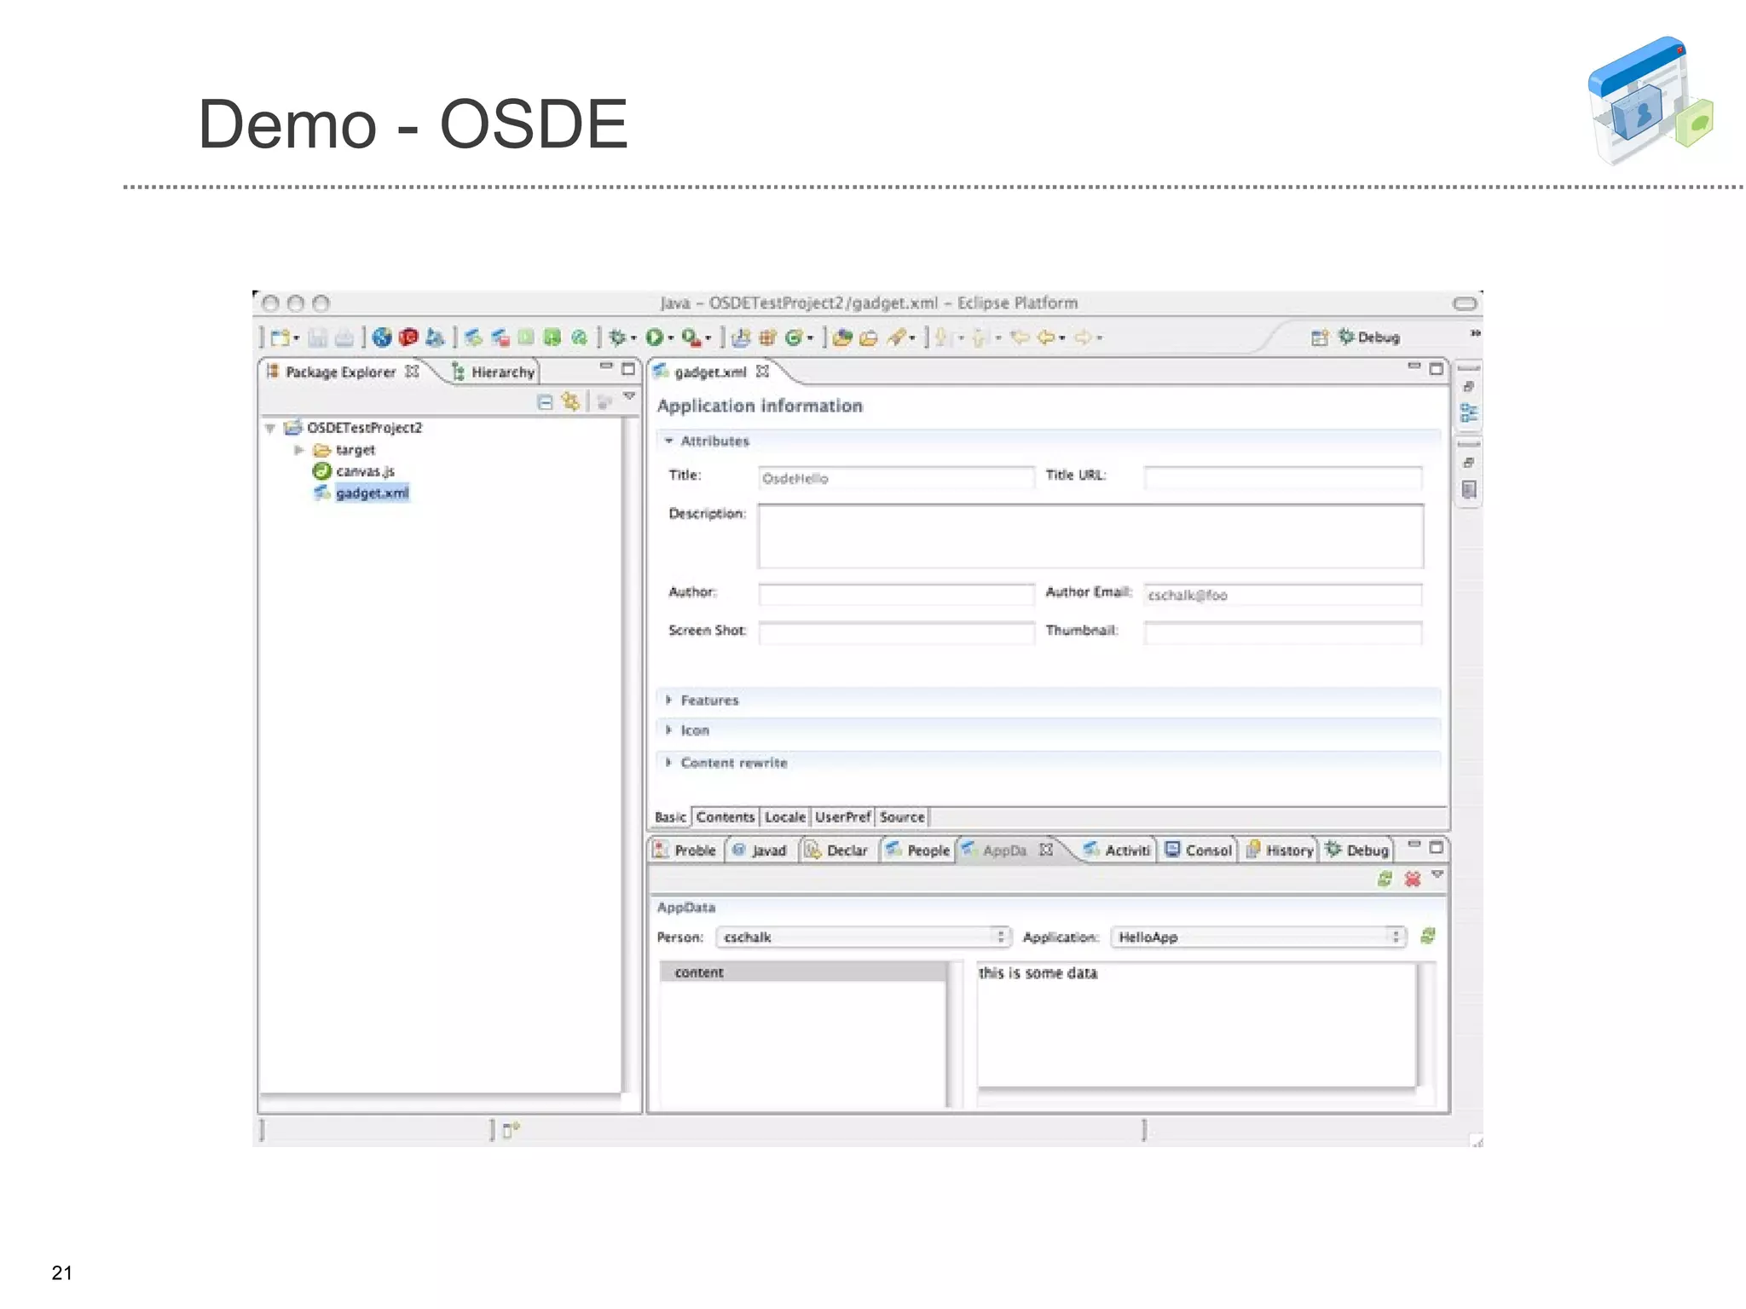Click the Title input field
Viewport: 1746px width, 1309px height.
pyautogui.click(x=896, y=478)
